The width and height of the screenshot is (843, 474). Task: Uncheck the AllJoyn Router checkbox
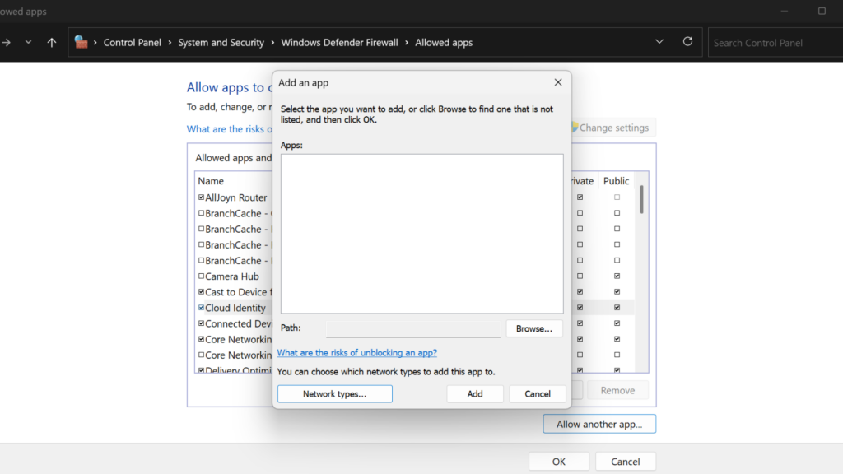coord(201,197)
